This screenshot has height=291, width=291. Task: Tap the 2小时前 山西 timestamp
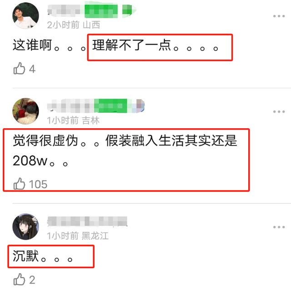74,25
